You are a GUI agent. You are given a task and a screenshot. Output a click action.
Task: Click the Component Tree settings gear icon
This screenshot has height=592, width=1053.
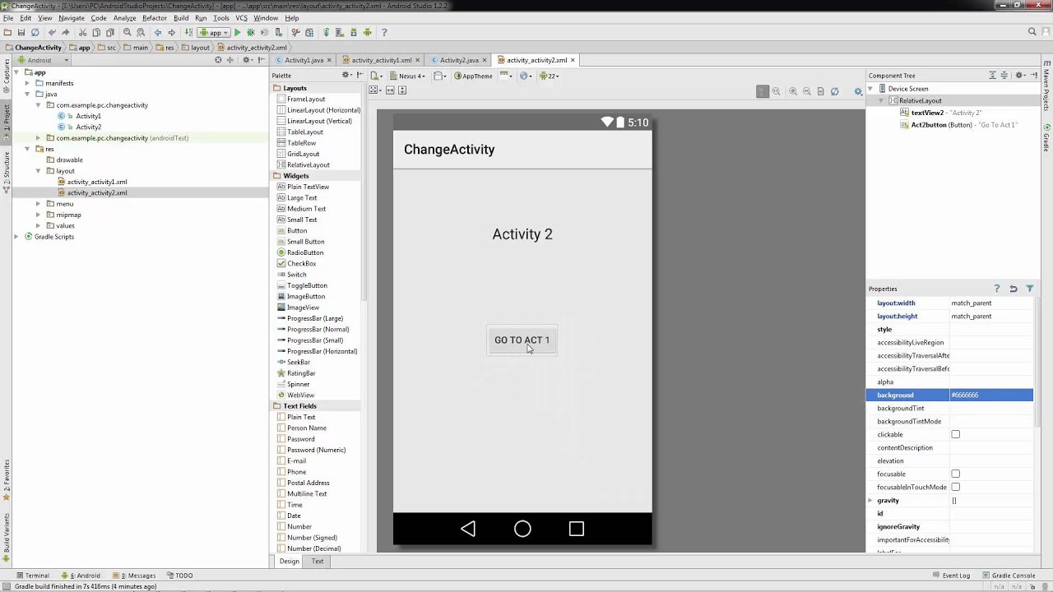point(1019,76)
